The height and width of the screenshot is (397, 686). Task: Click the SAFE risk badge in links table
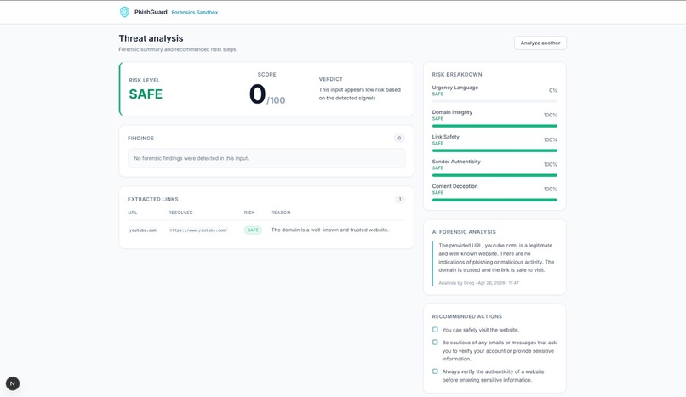coord(253,230)
